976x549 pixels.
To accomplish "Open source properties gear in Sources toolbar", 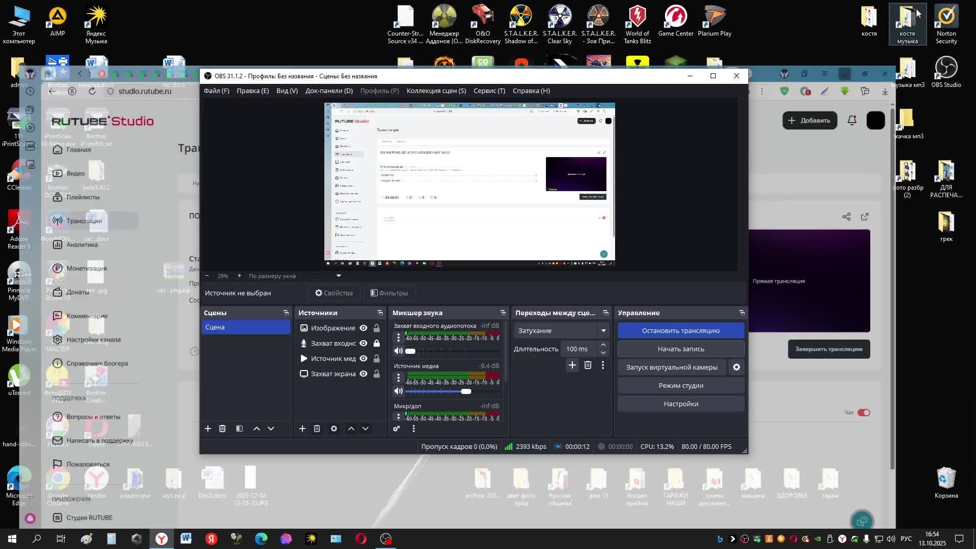I will click(334, 429).
